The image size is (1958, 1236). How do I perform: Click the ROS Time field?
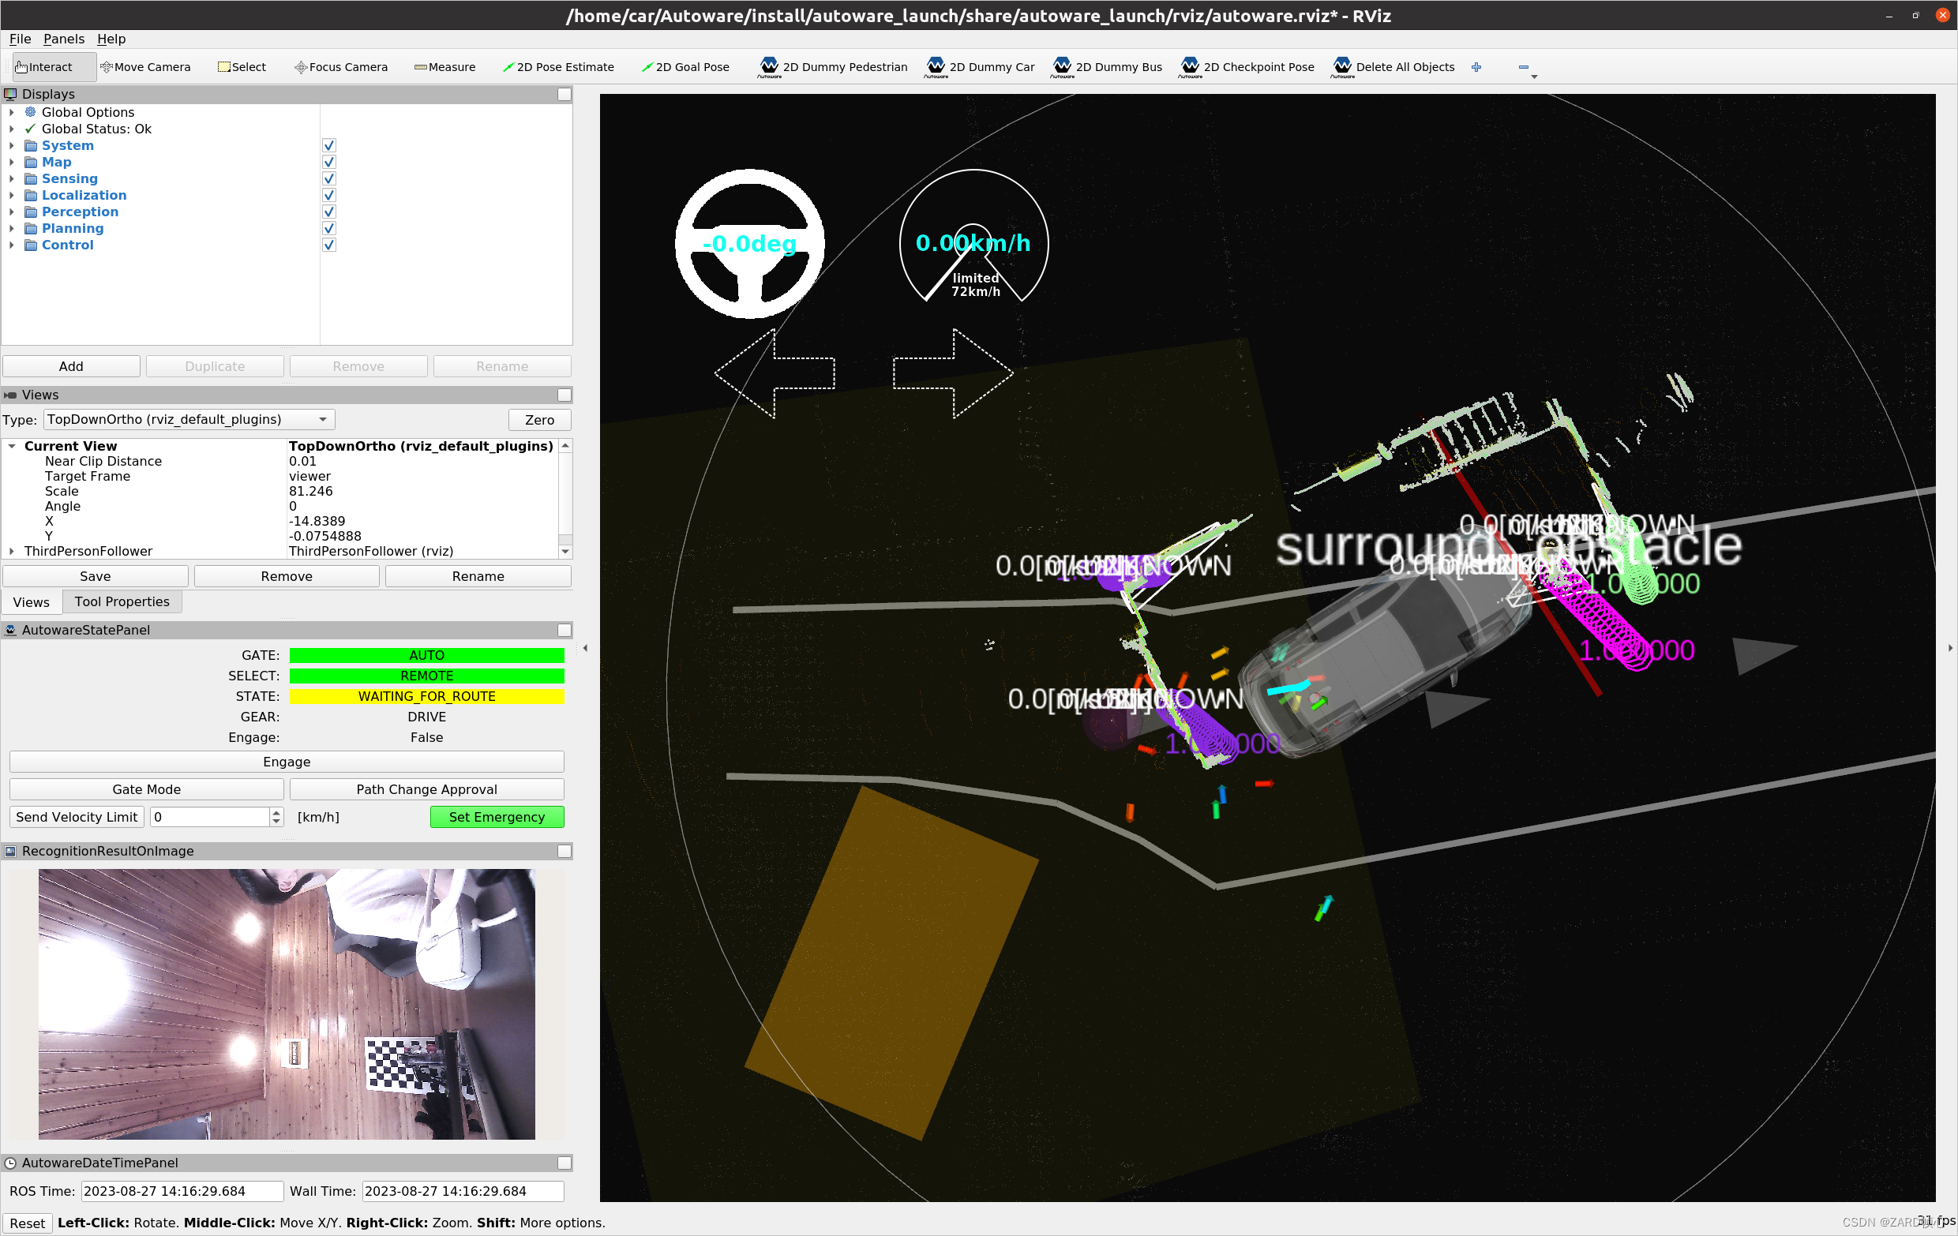pyautogui.click(x=182, y=1190)
